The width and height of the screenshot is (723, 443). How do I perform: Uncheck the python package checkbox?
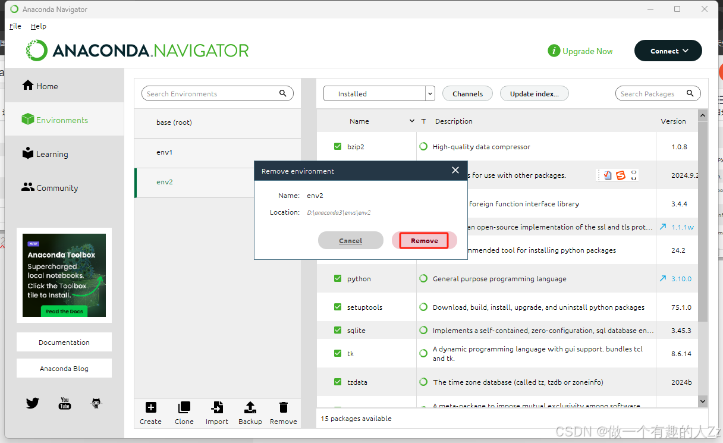[338, 278]
